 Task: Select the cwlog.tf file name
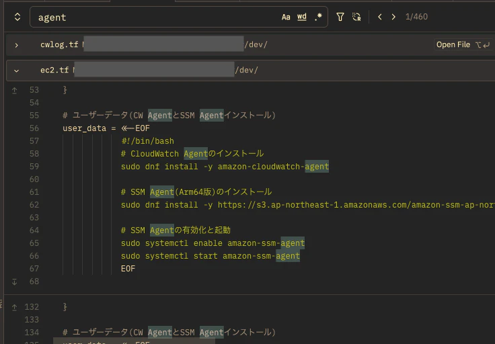59,44
